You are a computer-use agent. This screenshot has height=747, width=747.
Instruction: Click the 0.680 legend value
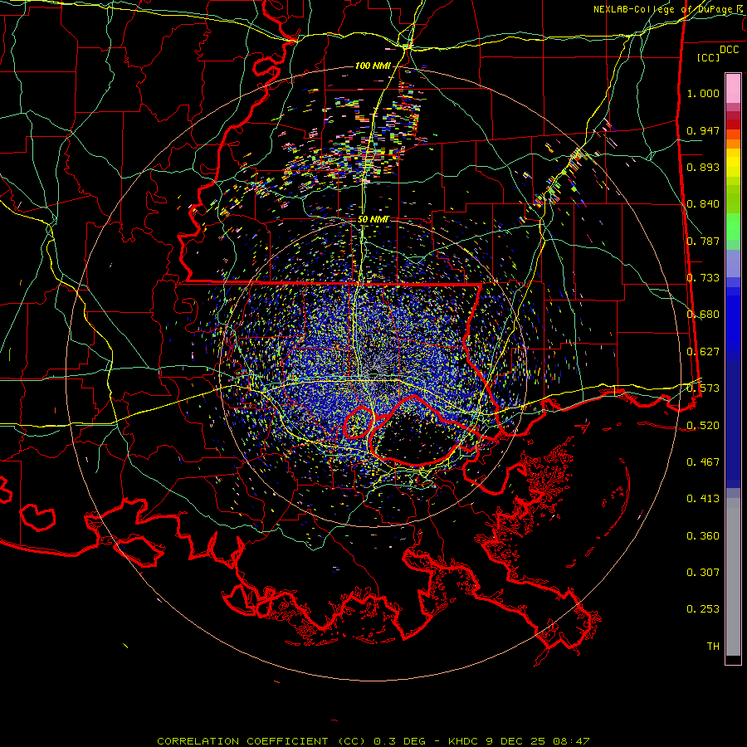703,315
